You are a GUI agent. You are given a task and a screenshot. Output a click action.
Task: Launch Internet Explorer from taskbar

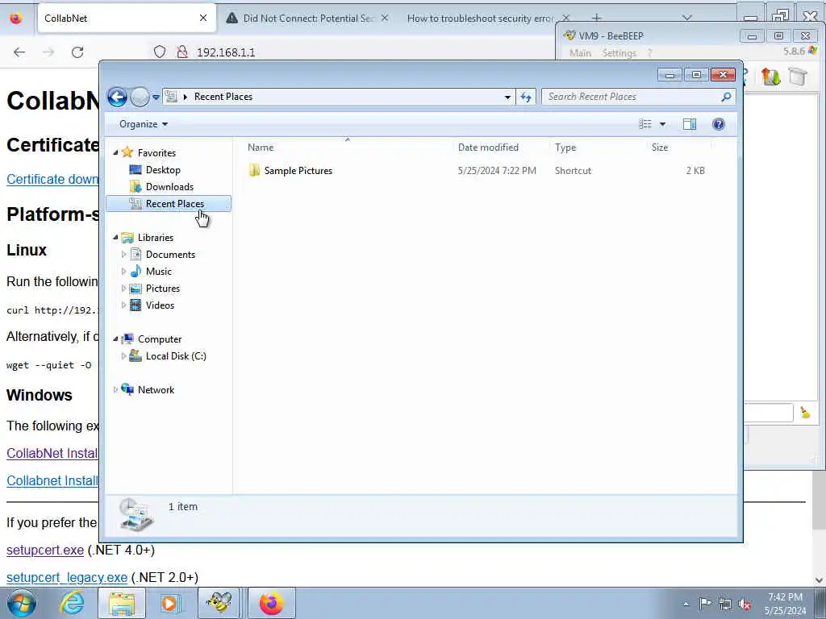pyautogui.click(x=72, y=603)
